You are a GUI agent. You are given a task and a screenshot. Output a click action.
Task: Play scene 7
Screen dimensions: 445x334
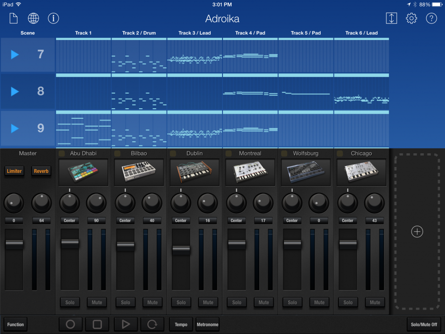15,55
